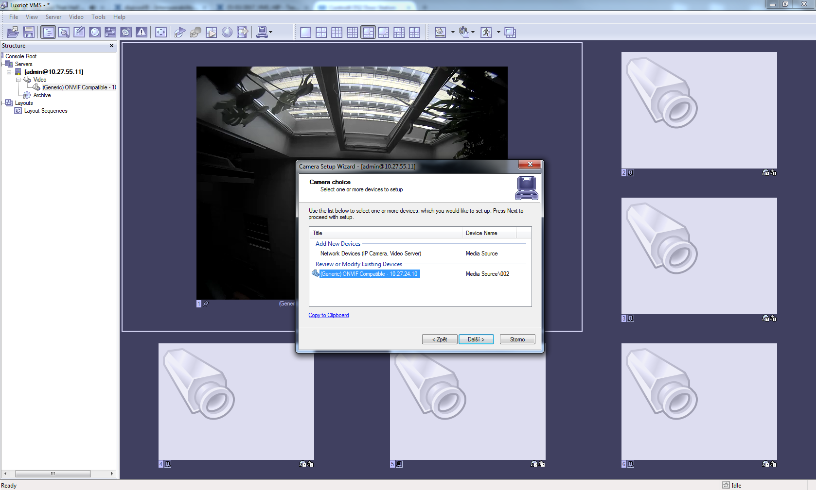Click the Copy to Clipboard link
The height and width of the screenshot is (490, 816).
click(x=328, y=315)
